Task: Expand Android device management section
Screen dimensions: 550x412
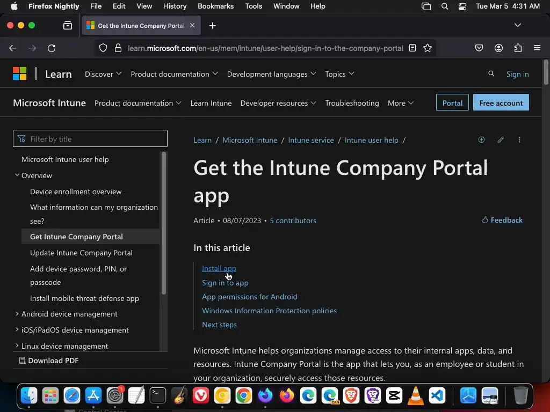Action: (17, 313)
